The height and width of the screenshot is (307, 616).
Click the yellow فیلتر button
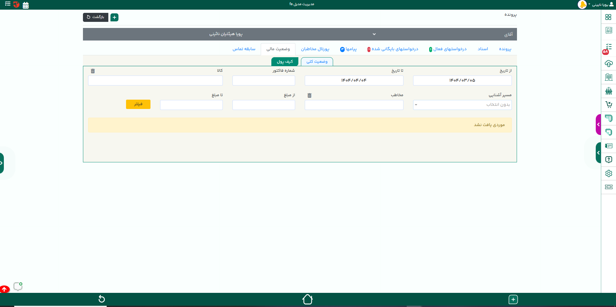(138, 104)
